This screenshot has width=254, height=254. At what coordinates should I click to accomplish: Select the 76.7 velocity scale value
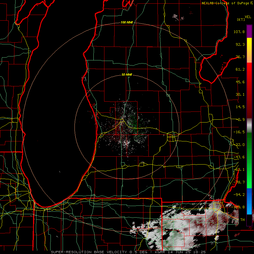[x=240, y=57]
